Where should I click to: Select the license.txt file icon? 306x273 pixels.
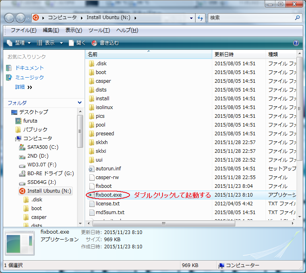[x=91, y=204]
